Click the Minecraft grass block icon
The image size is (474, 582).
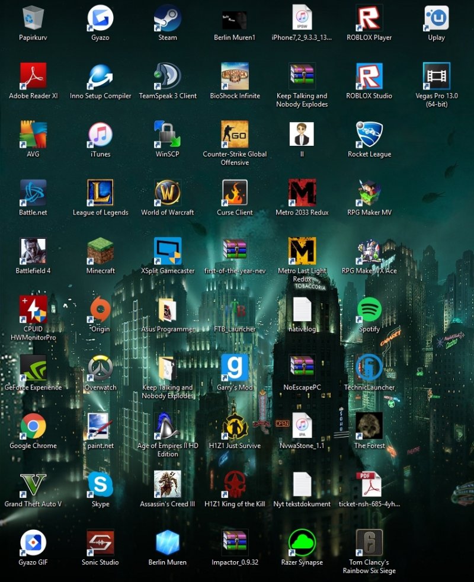coord(100,251)
